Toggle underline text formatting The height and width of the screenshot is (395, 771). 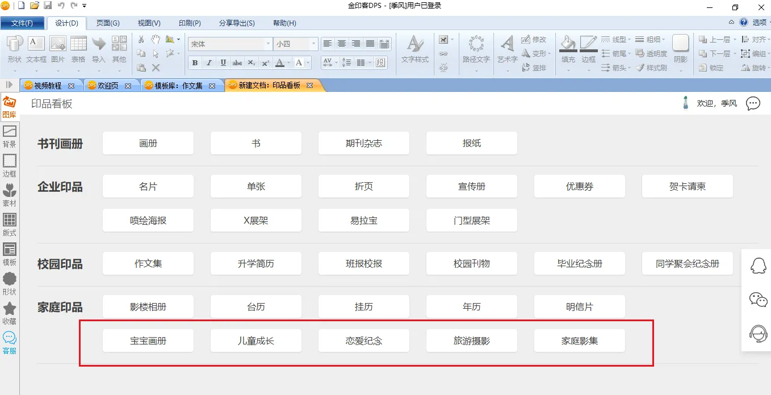(223, 63)
